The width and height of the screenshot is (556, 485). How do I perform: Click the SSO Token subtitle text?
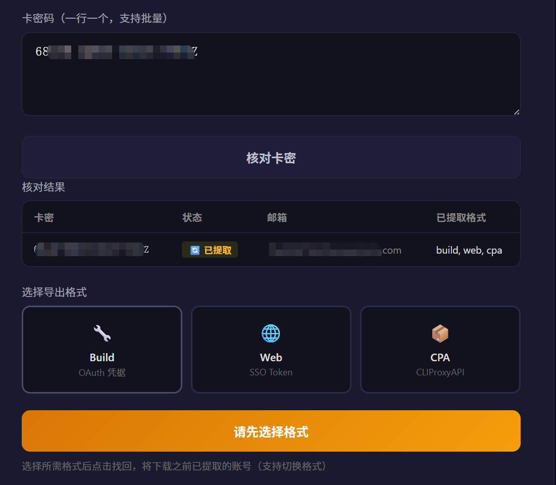point(271,372)
